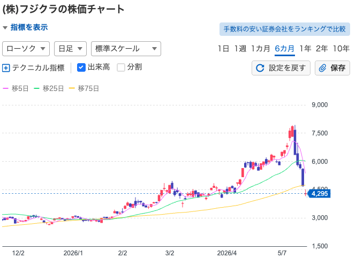Click the 移25日 moving average legend
Screen dimensions: 356x258
coord(49,88)
